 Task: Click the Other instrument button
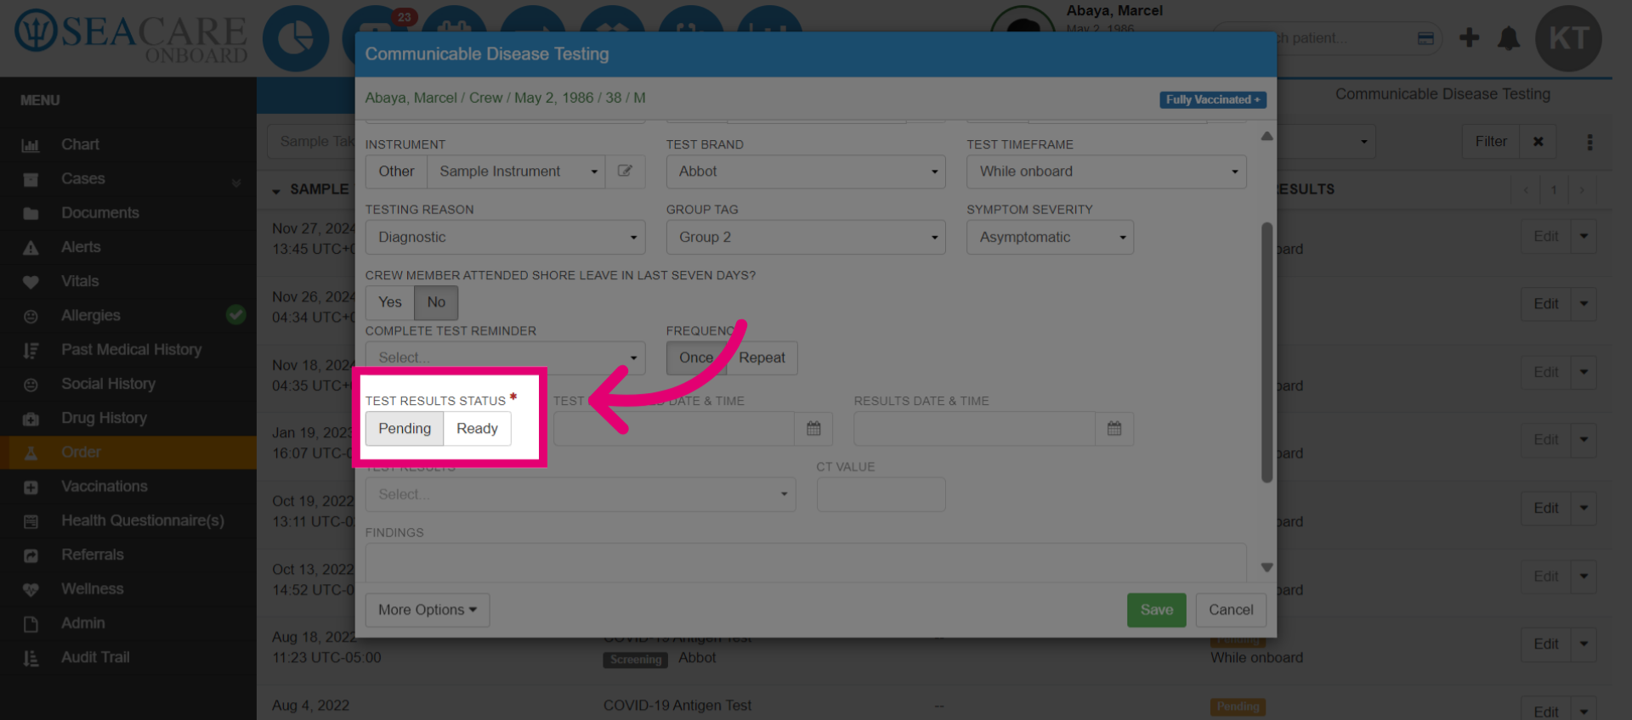click(x=396, y=171)
